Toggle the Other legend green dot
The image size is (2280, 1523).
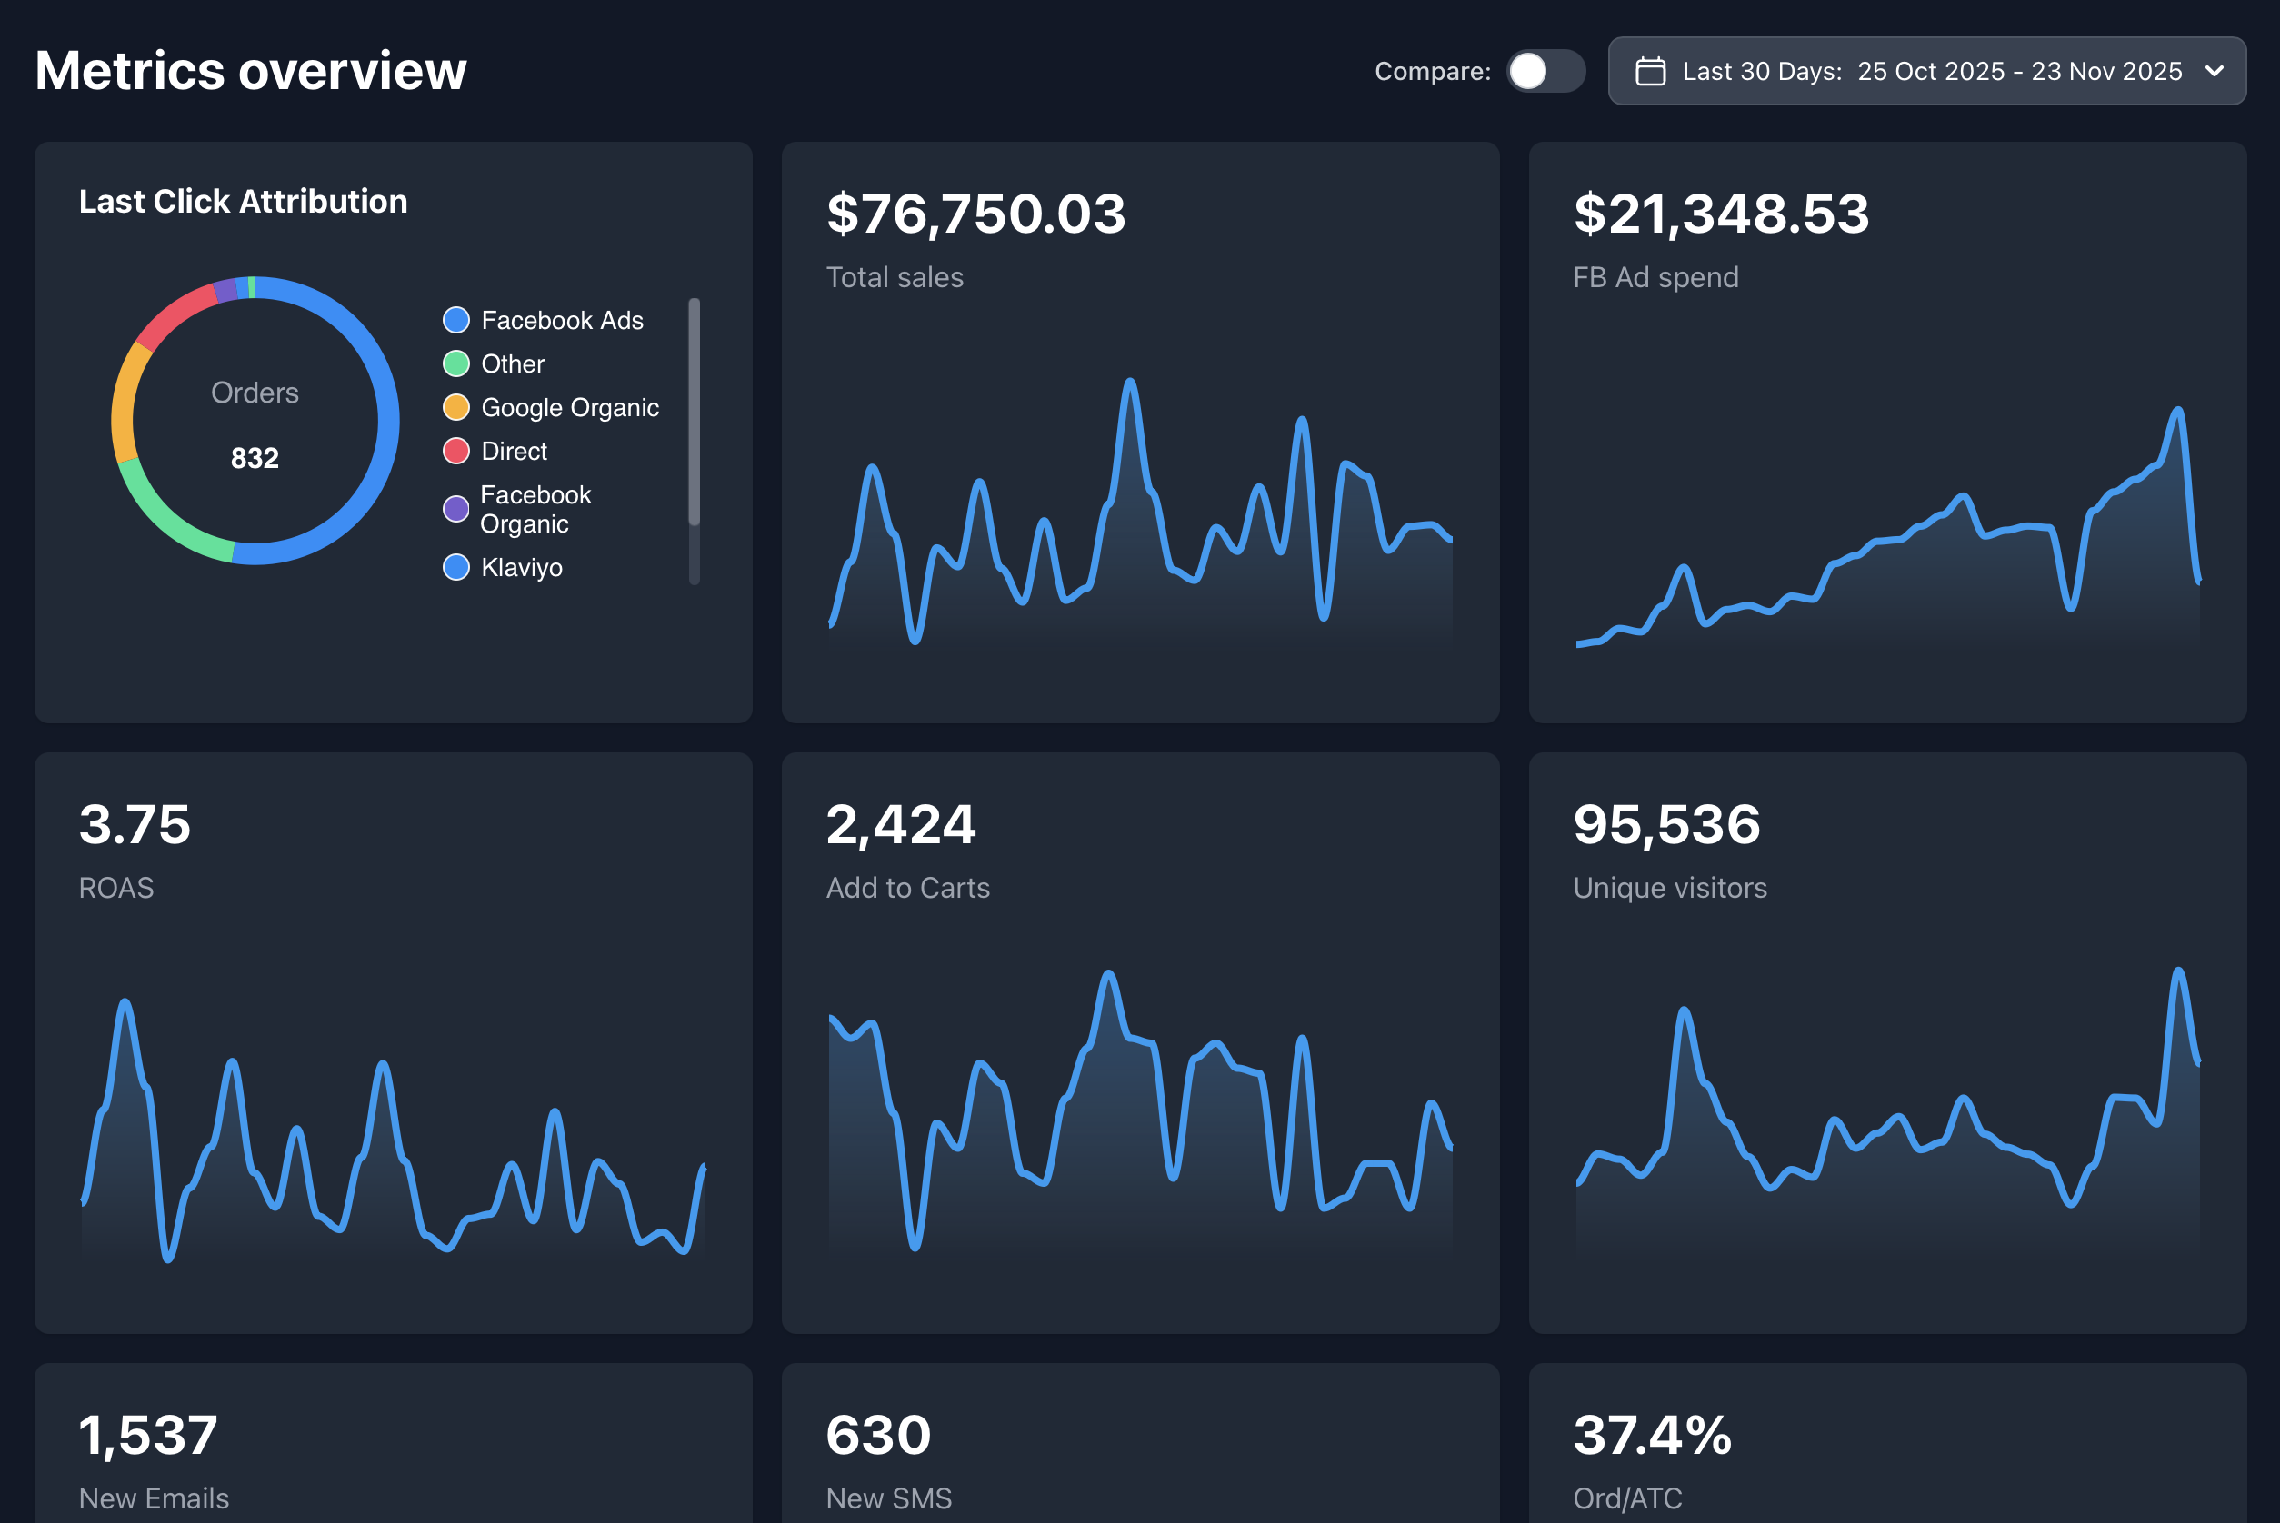[x=455, y=363]
